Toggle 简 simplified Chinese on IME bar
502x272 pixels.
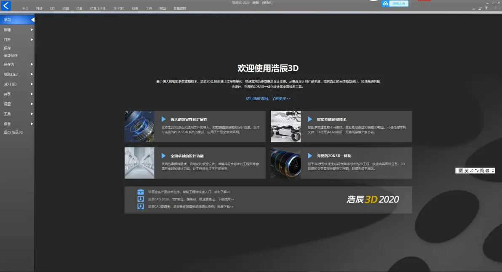482,171
